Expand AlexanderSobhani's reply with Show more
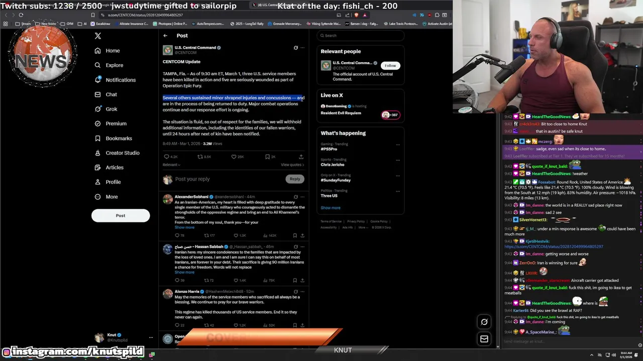 pos(184,227)
